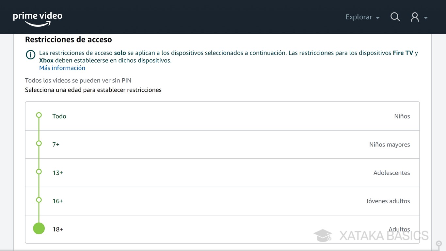Select the 7+ age restriction circle
Screen dimensions: 446x251
(x=39, y=143)
